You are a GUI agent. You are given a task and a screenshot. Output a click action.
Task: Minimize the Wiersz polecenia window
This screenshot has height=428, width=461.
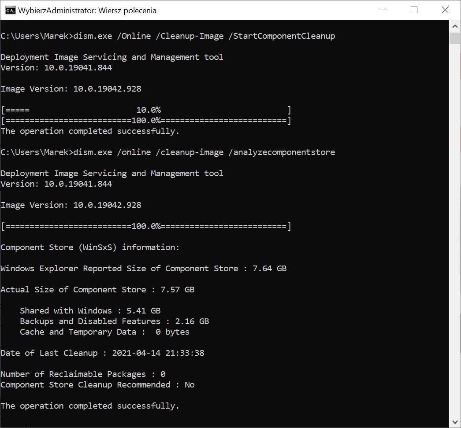pos(383,10)
